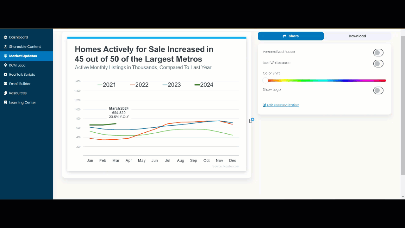Screen dimensions: 405x228
Task: Switch to the Download tab
Action: (x=357, y=36)
